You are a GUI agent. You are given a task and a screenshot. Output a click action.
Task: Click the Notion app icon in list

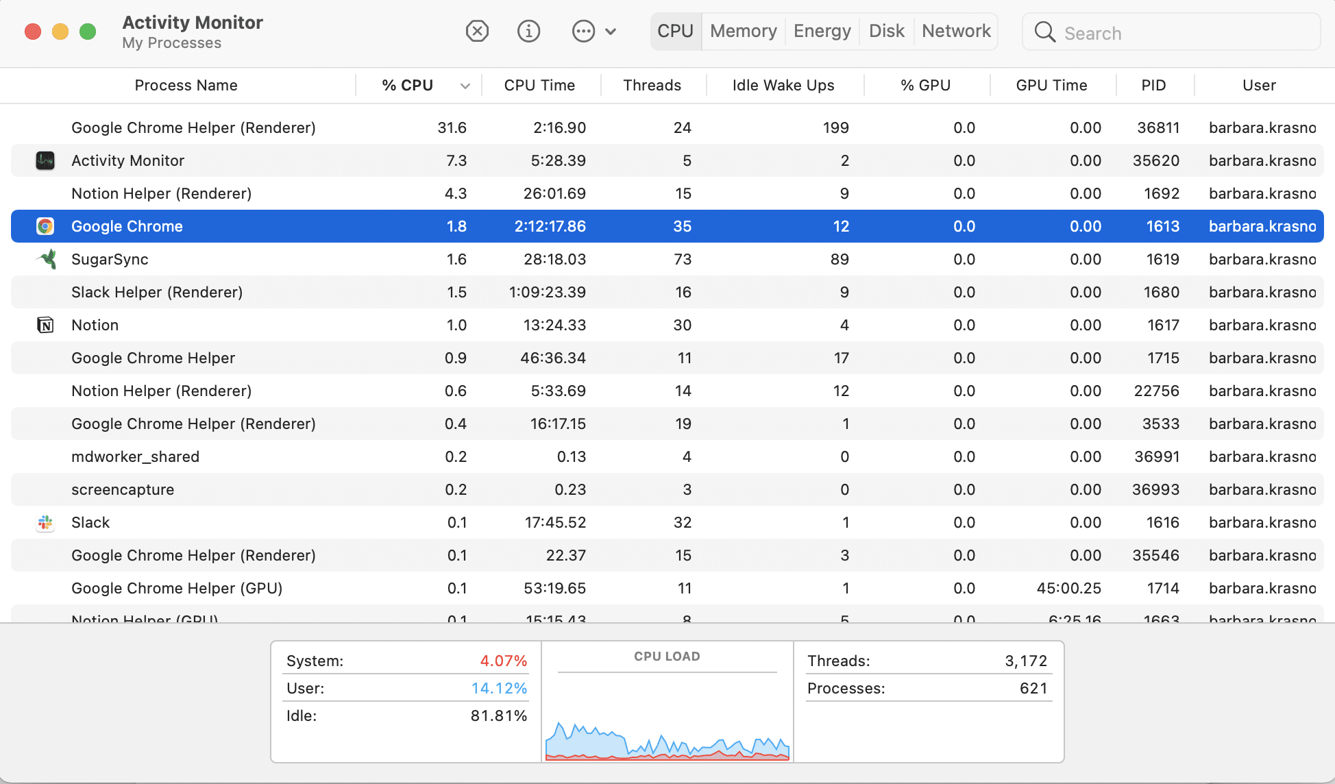45,325
